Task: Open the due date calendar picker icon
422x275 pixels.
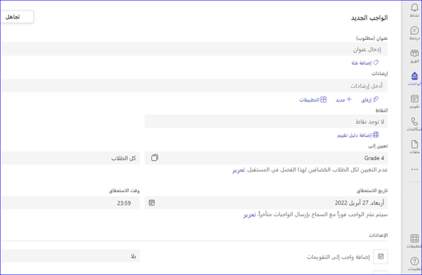Action: (x=152, y=203)
